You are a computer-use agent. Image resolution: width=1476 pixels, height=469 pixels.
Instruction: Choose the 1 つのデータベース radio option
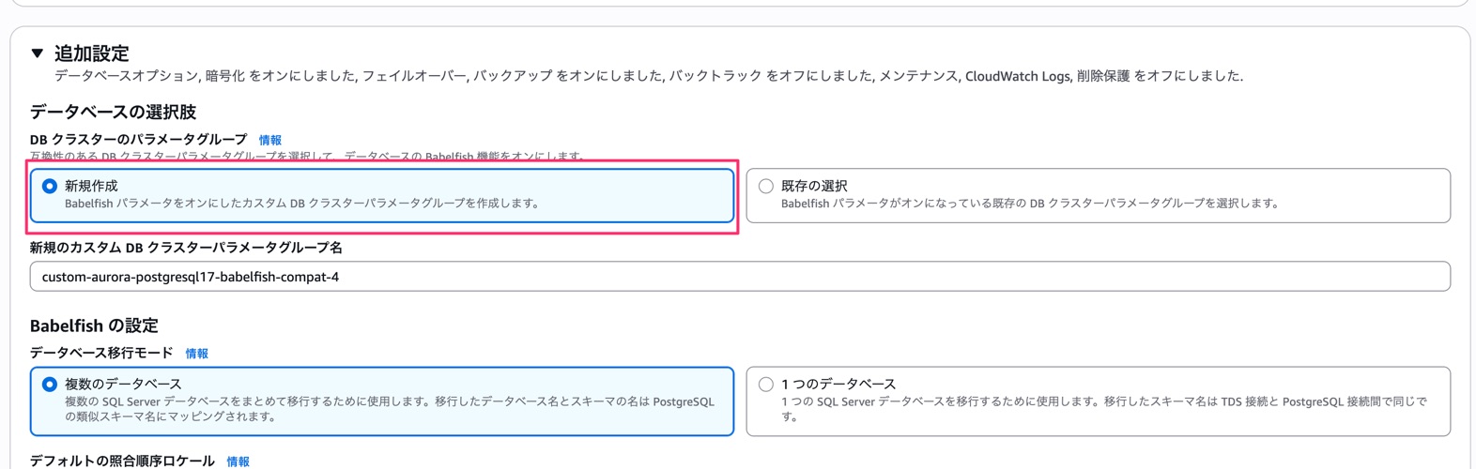coord(766,385)
